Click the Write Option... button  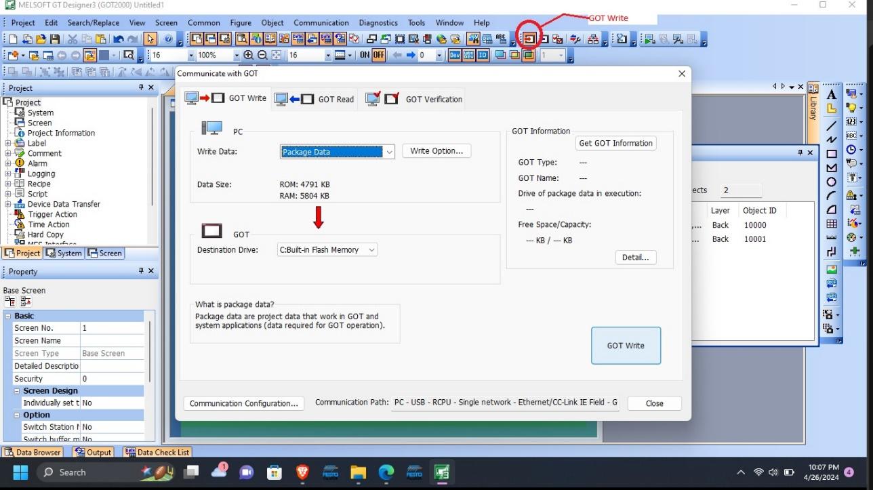[436, 151]
